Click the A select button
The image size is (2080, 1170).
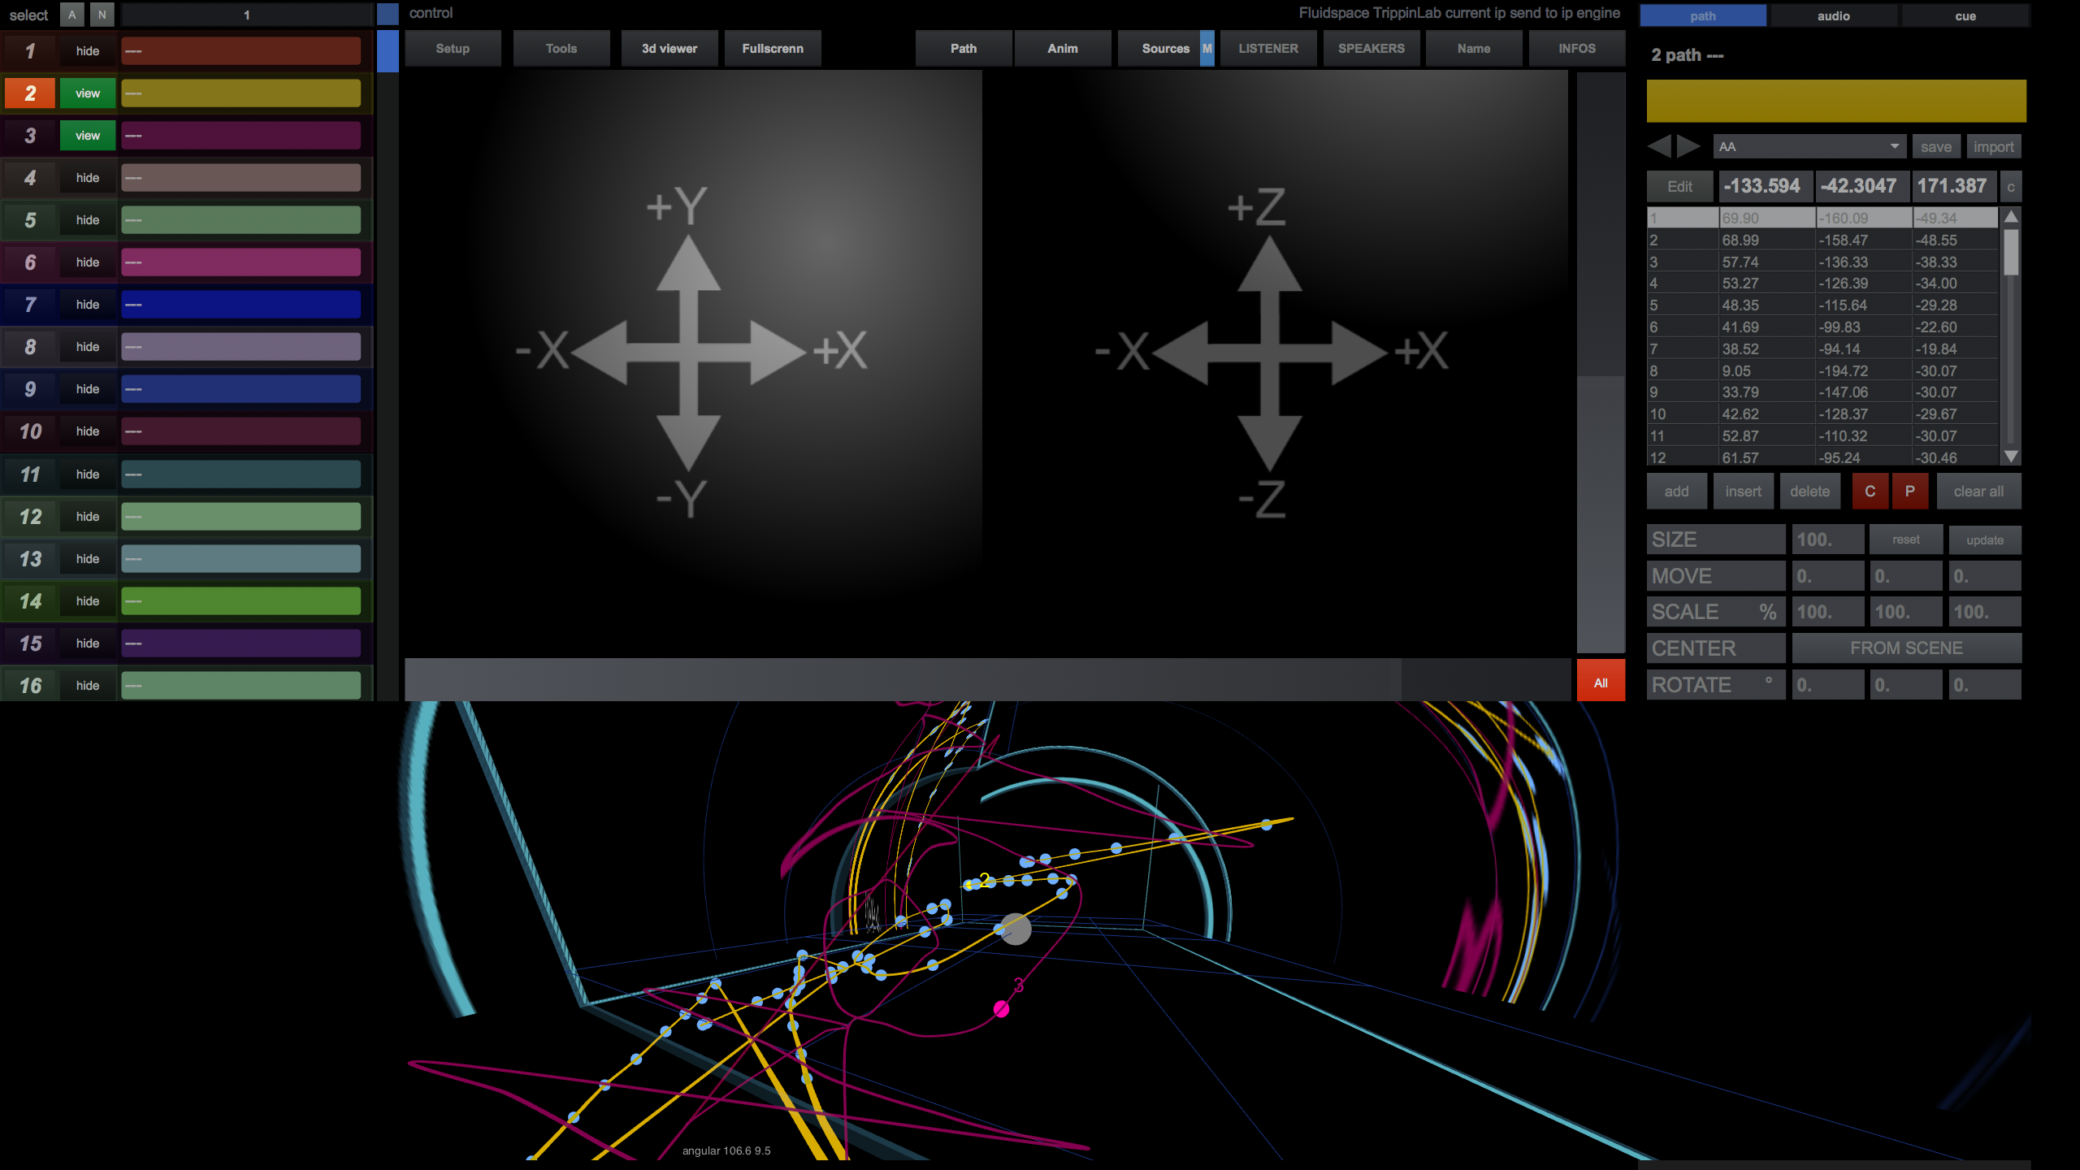point(72,15)
